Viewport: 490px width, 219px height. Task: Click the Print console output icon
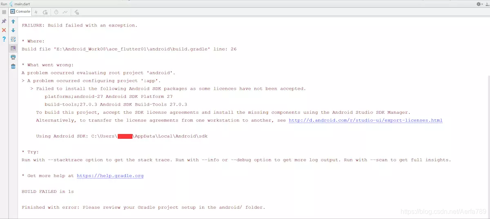[13, 57]
